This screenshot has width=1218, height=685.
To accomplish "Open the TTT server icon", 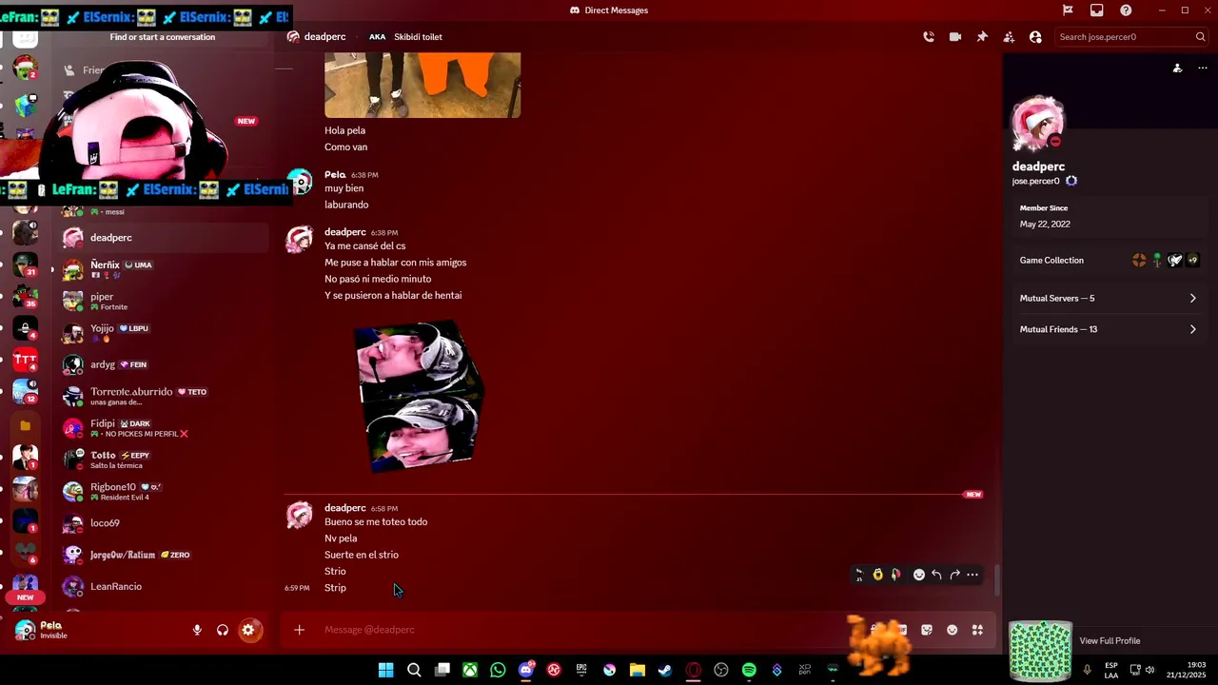I will click(x=26, y=361).
